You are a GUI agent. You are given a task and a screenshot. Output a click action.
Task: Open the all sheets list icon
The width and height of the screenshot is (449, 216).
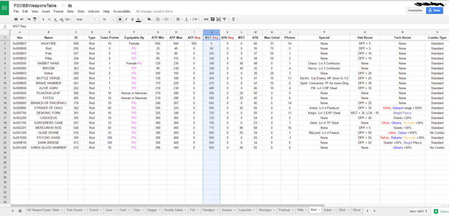click(20, 210)
